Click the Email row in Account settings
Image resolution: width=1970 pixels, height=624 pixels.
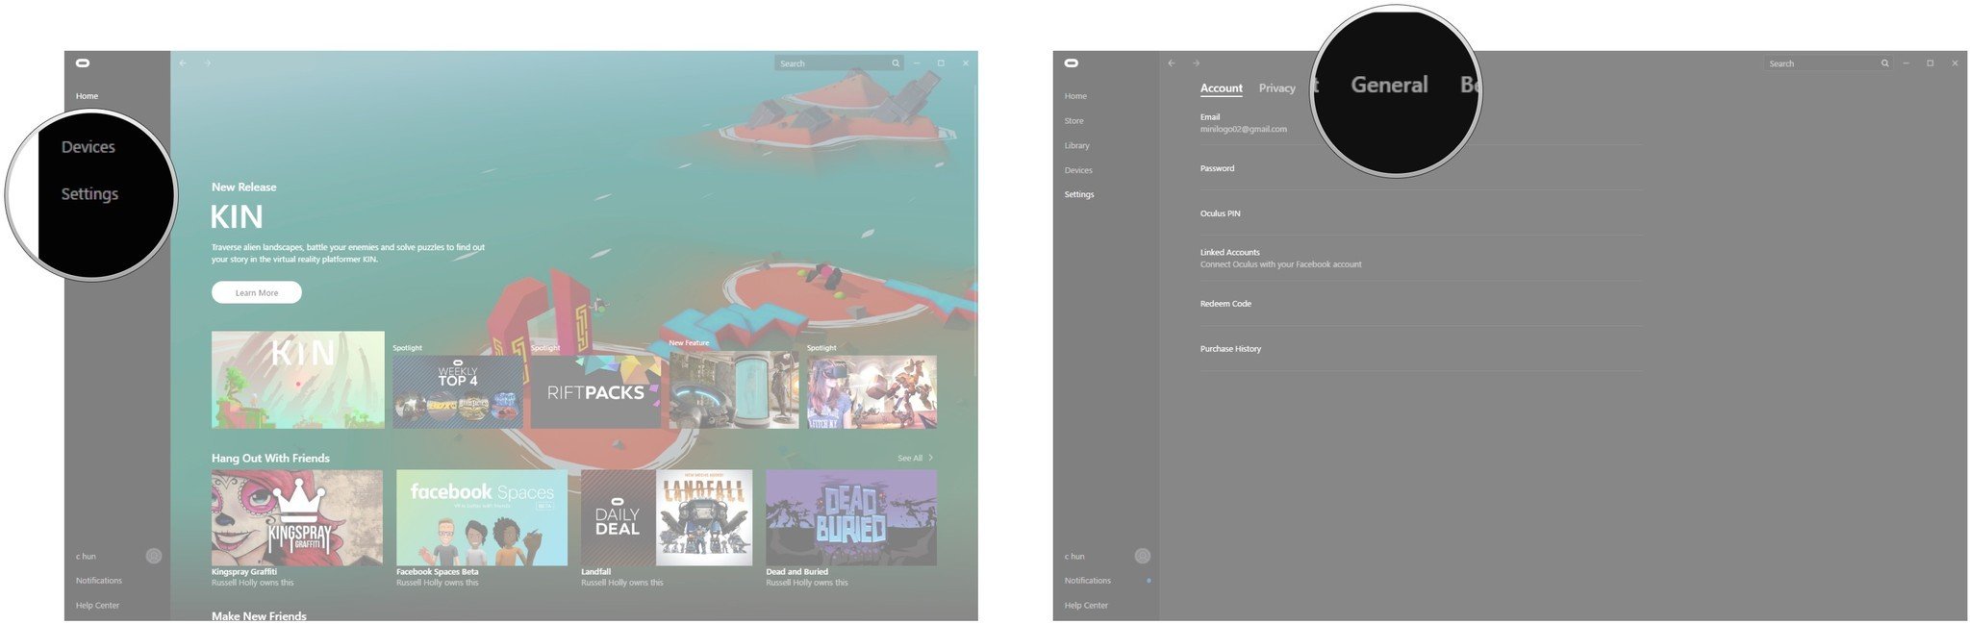[1421, 123]
